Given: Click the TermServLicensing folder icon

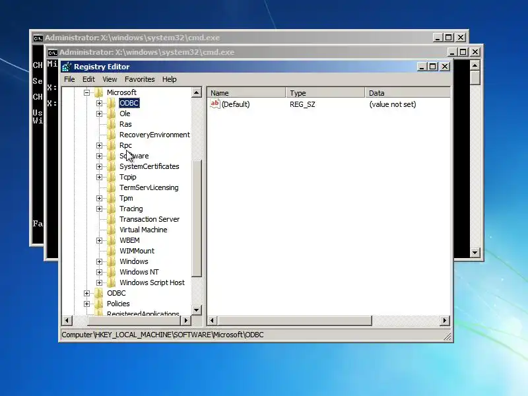Looking at the screenshot, I should coord(112,187).
